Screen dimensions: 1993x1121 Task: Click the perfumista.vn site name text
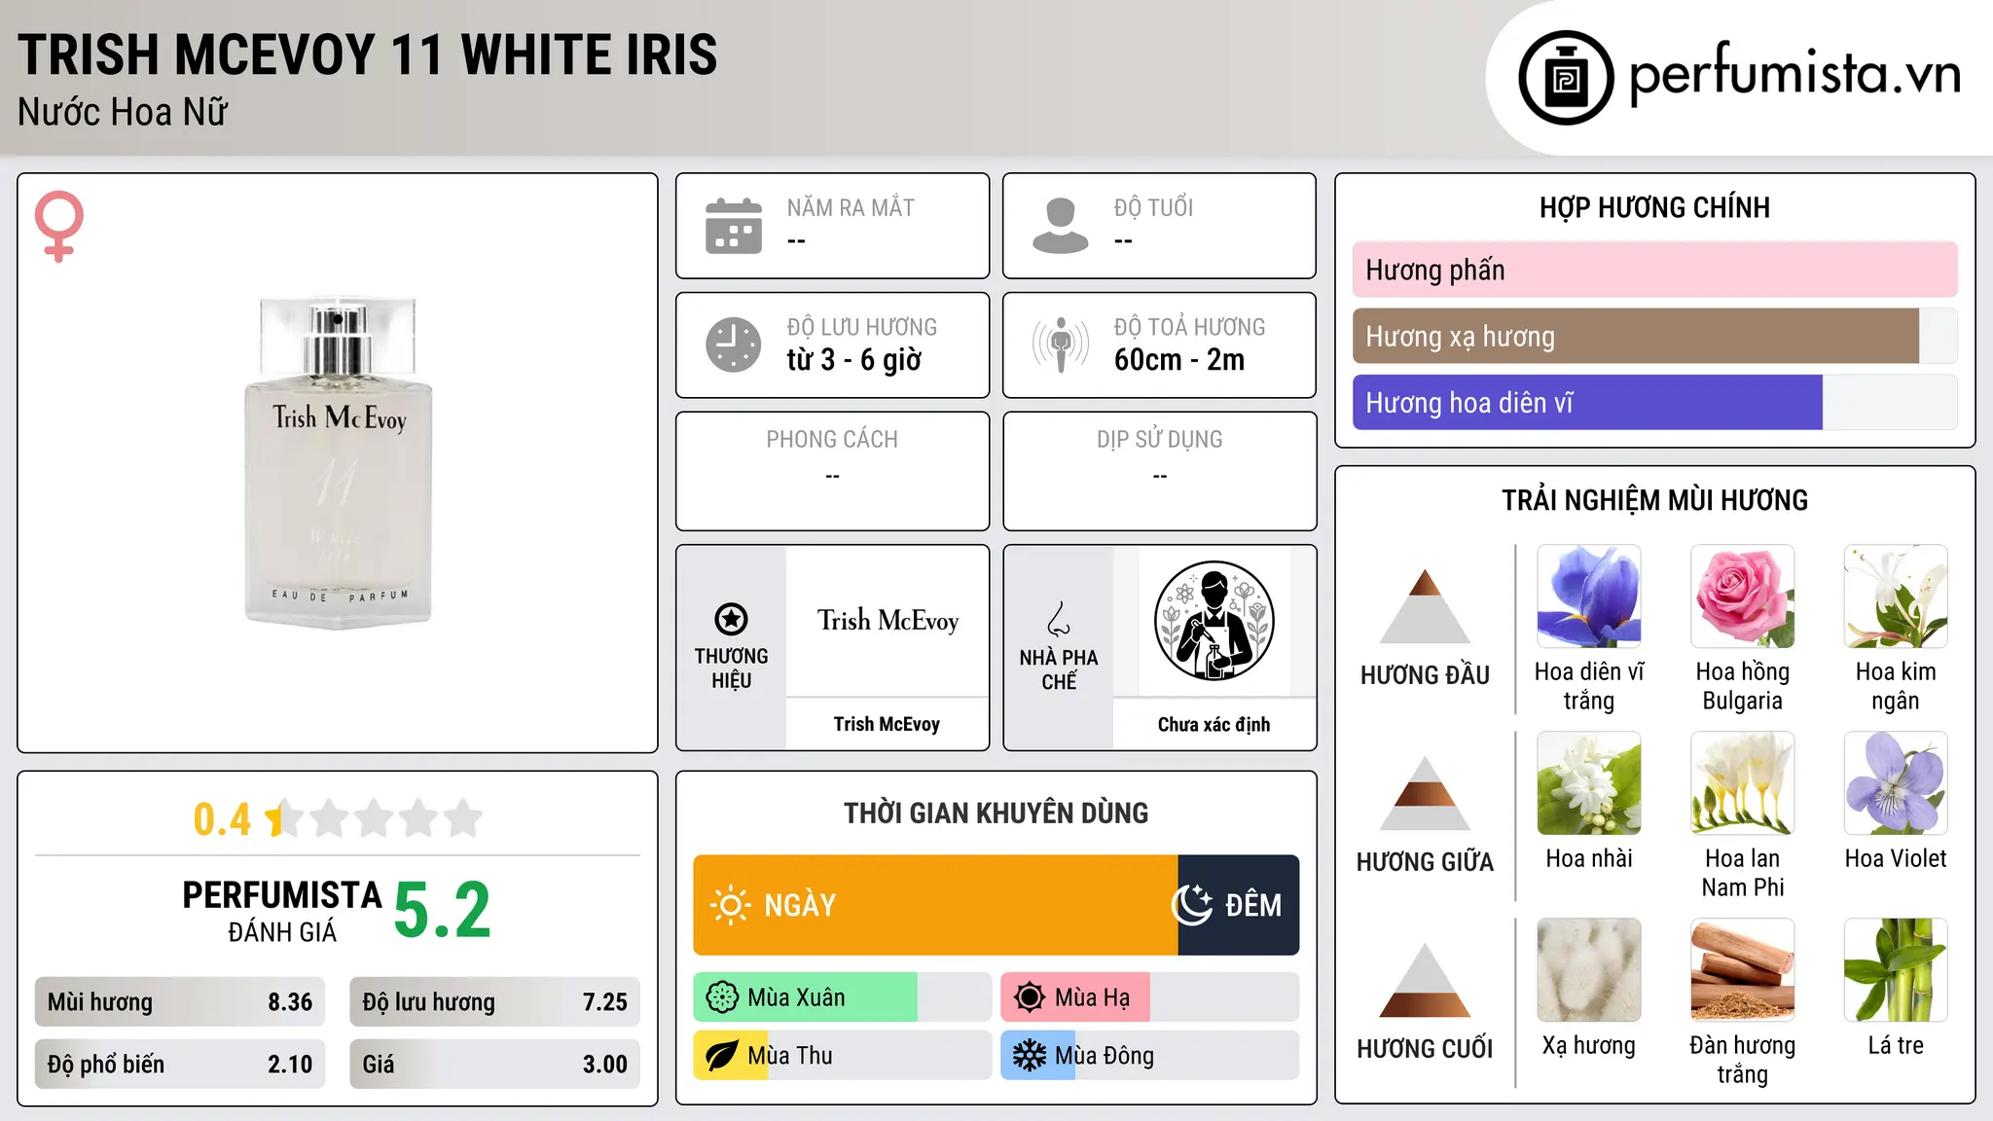coord(1795,75)
